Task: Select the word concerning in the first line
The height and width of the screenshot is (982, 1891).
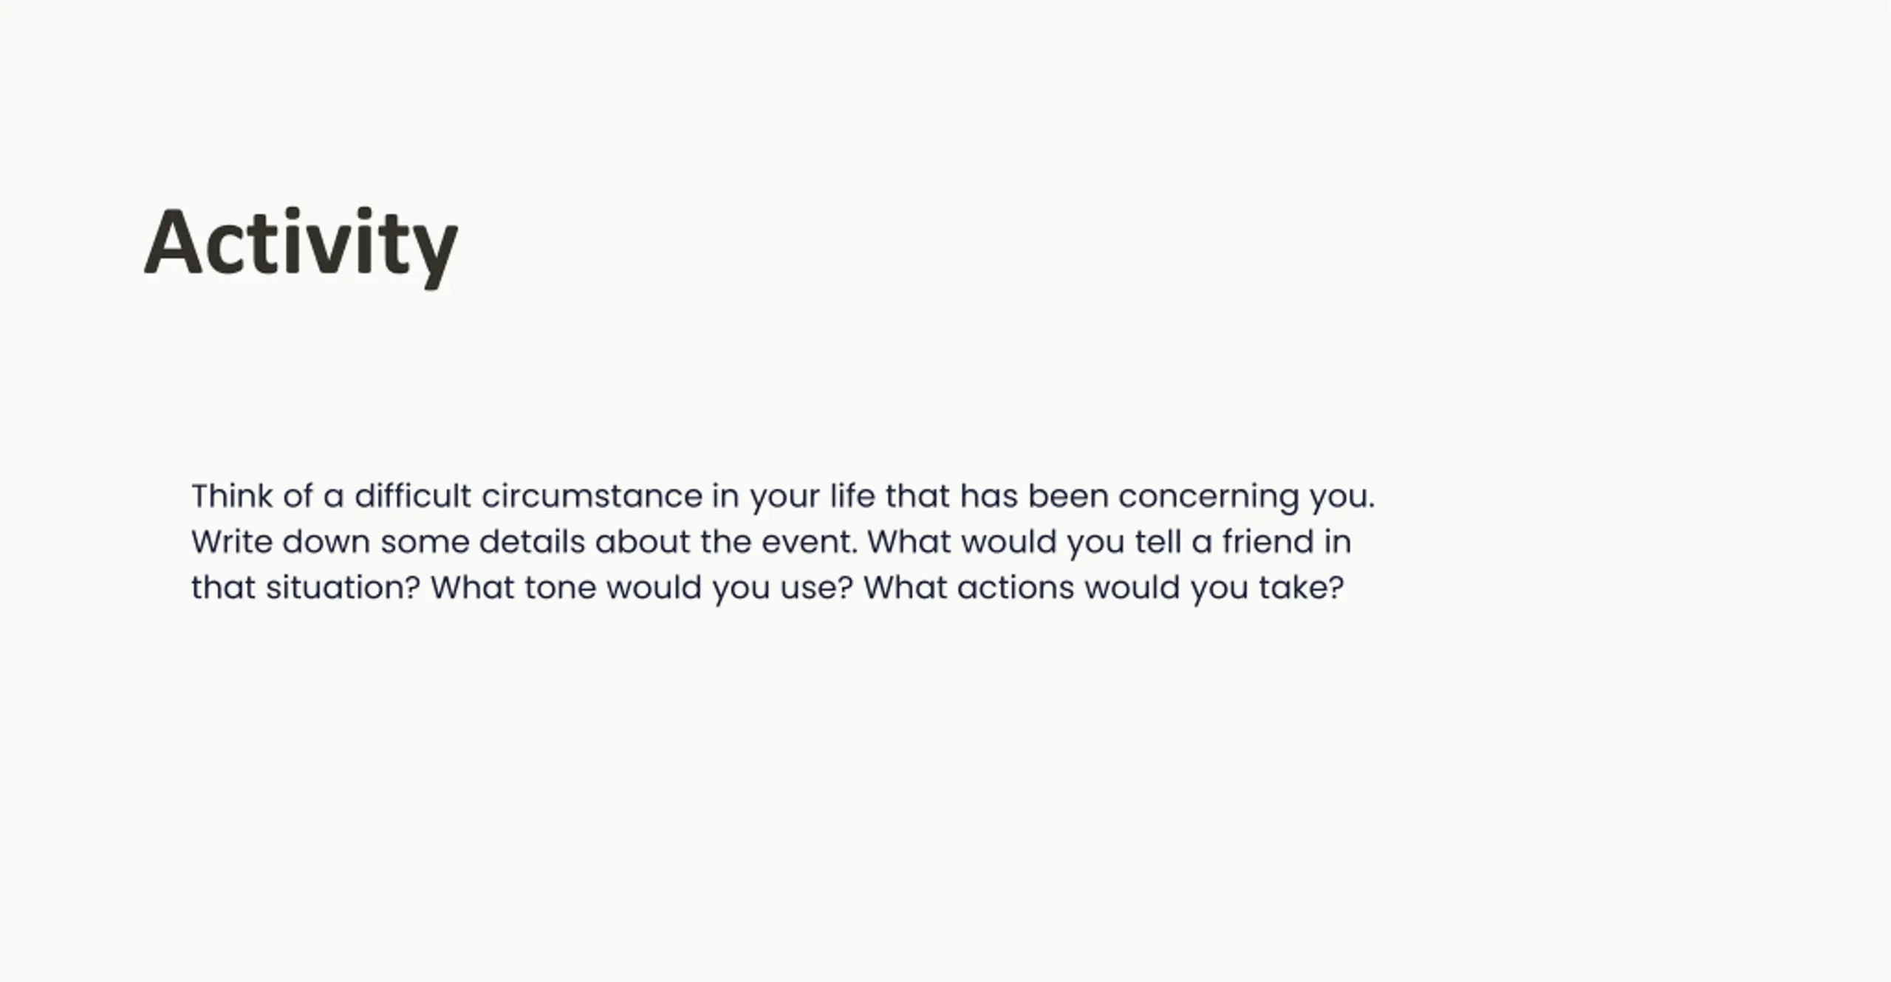Action: click(x=1208, y=497)
